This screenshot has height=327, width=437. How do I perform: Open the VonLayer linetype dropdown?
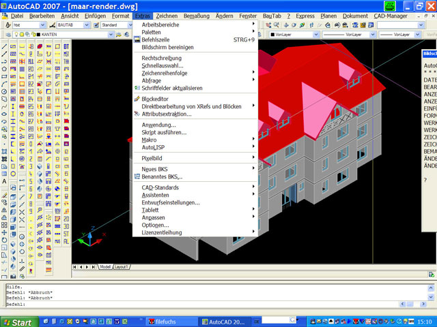(373, 35)
